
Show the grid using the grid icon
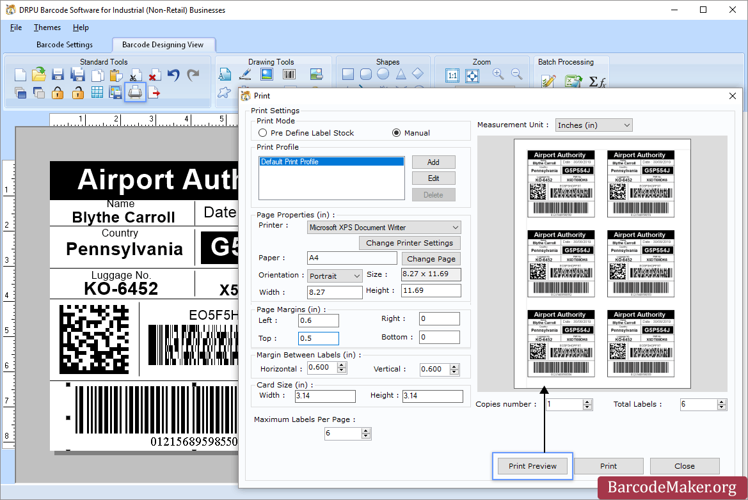coord(97,93)
